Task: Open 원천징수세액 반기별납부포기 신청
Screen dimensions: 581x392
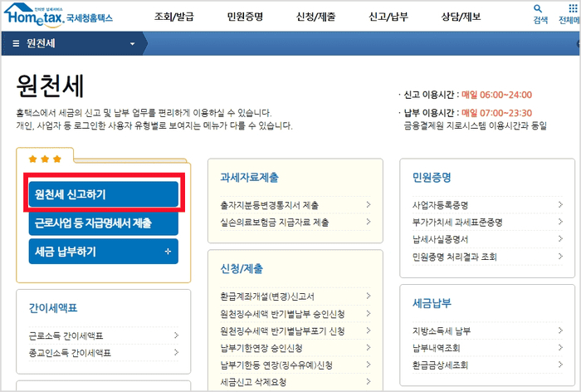Action: click(x=282, y=331)
